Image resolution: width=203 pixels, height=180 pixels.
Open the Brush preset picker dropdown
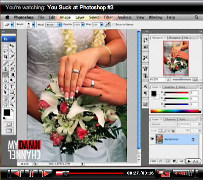point(33,25)
